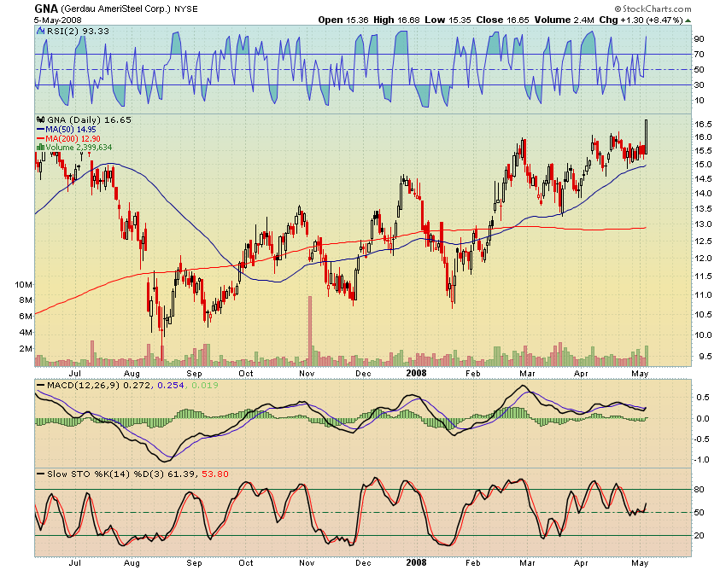This screenshot has width=726, height=570.
Task: Click the 90 level on the RSI axis
Action: click(x=700, y=39)
